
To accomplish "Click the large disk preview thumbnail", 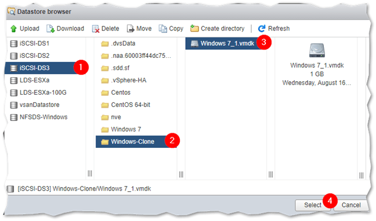I will (x=317, y=50).
